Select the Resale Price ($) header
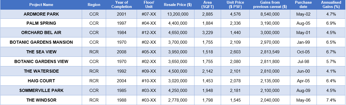Image resolution: width=346 pixels, height=105 pixels. 178,5
